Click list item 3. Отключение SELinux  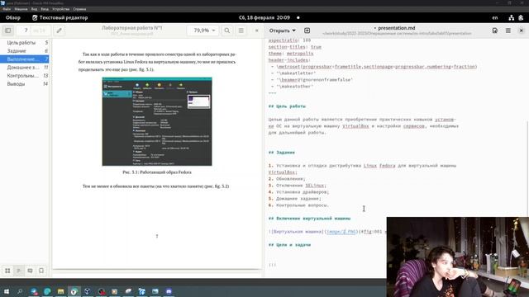298,185
